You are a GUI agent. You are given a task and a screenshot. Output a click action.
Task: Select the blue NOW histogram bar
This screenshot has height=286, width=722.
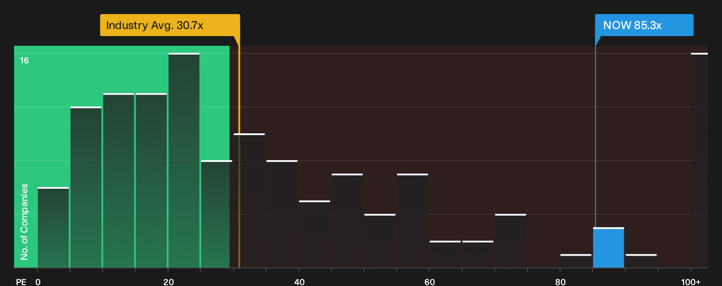pos(608,247)
